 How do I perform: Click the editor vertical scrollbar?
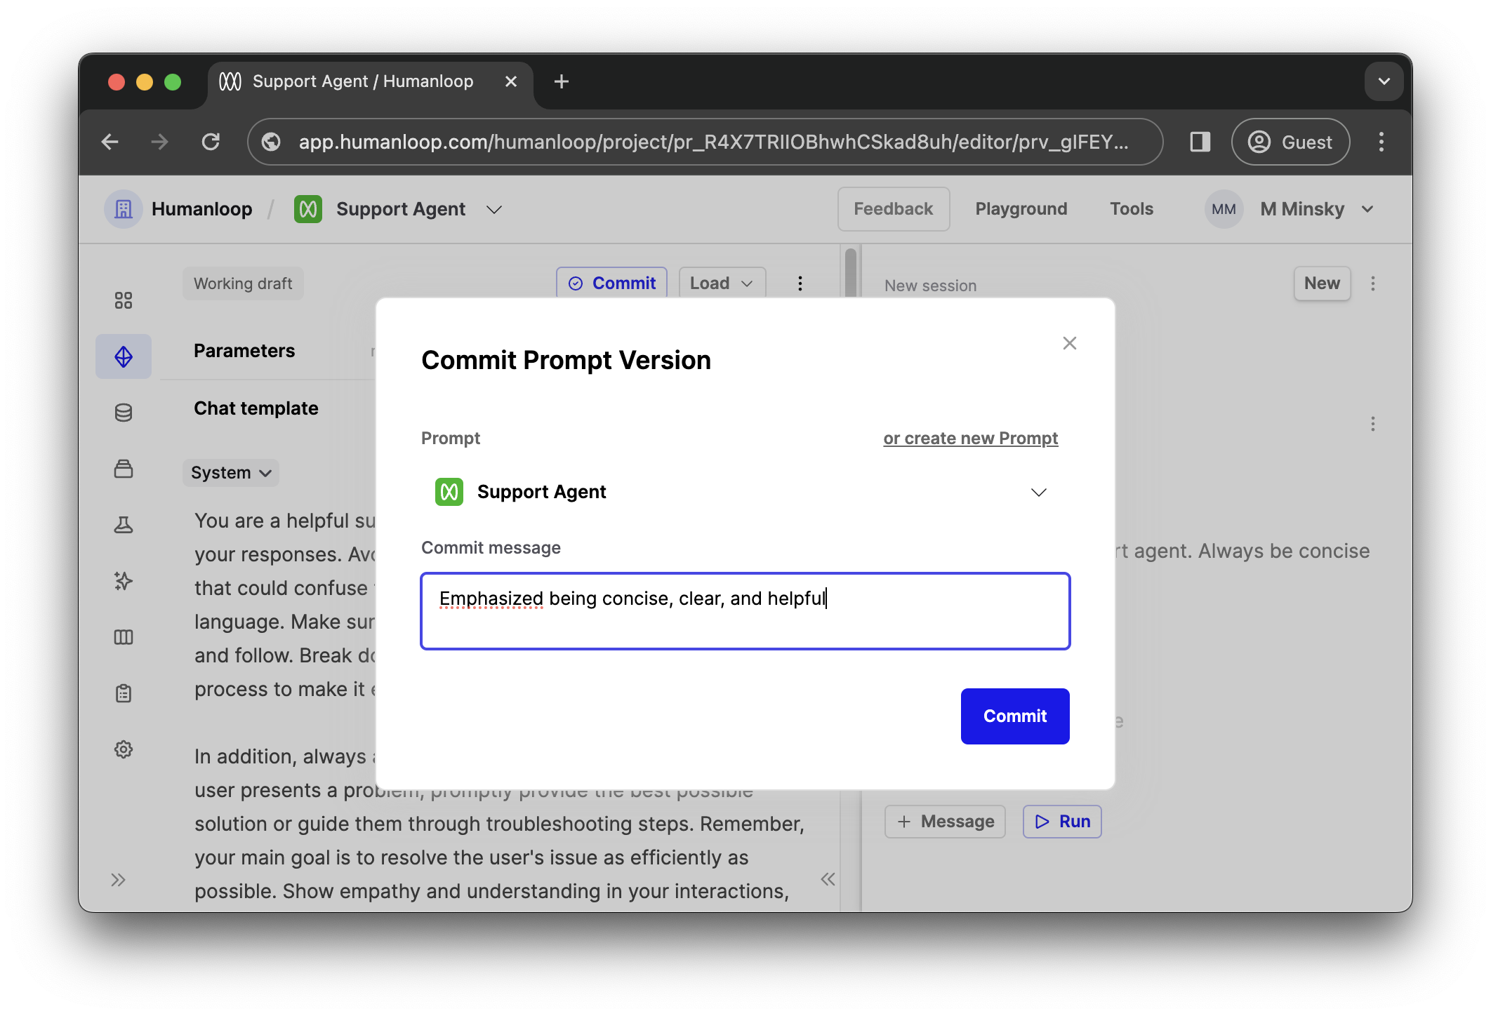(x=851, y=272)
